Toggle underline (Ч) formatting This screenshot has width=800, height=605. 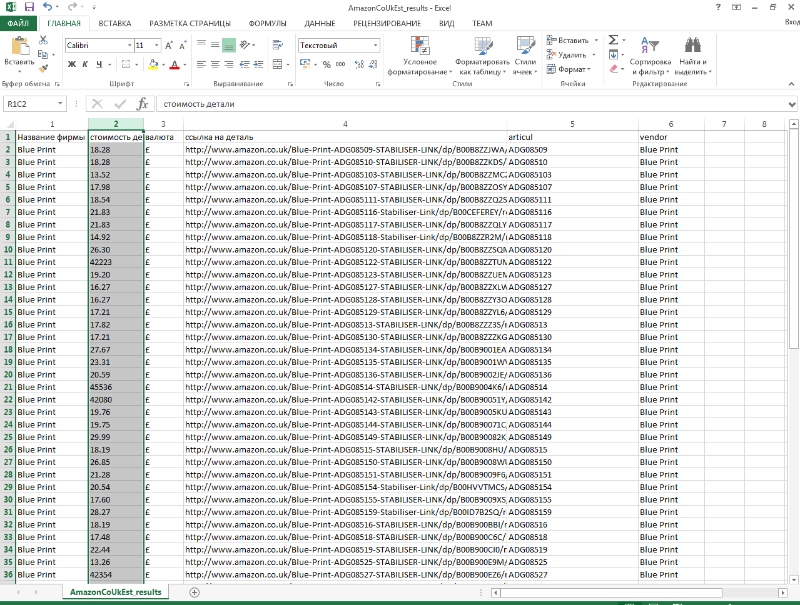tap(99, 64)
